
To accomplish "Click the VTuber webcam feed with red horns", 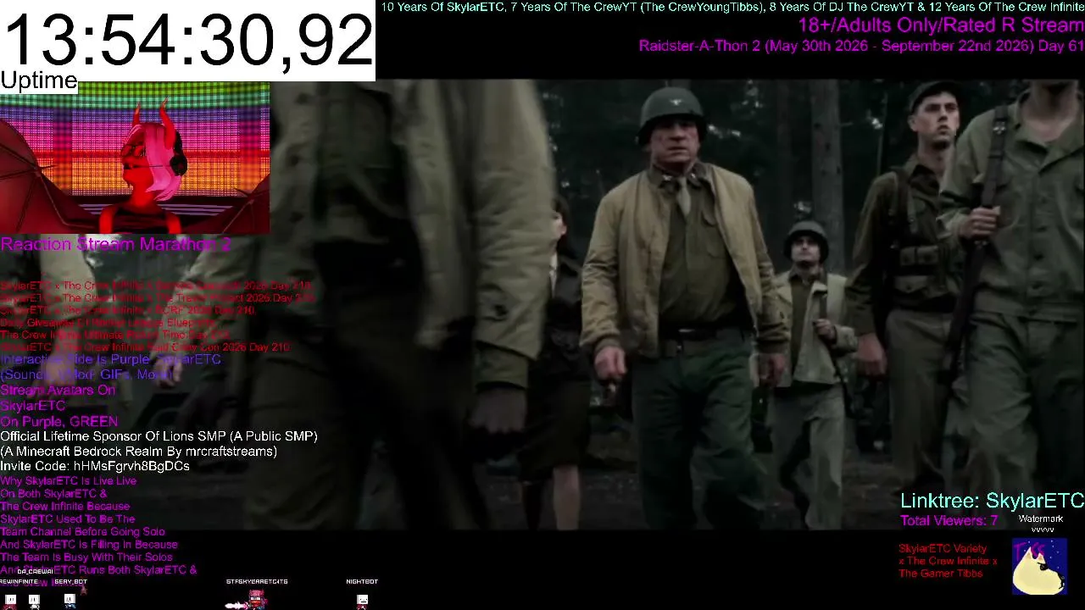I will 135,158.
